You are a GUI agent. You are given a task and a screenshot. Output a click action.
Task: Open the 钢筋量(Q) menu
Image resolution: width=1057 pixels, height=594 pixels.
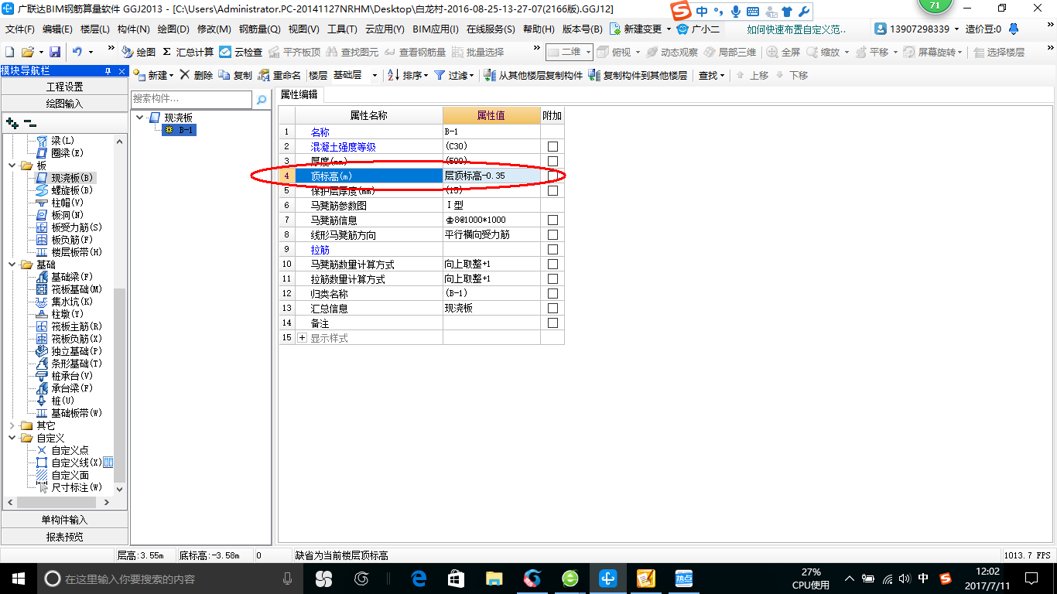pyautogui.click(x=259, y=29)
